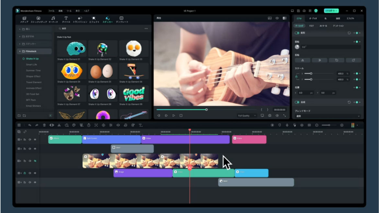
Task: Open the Full Quality dropdown
Action: pos(247,116)
